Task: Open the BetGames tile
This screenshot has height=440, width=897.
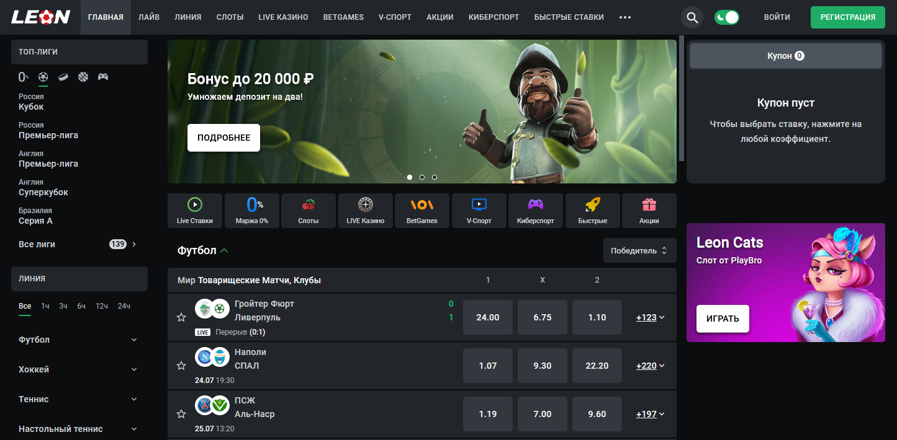Action: (x=422, y=211)
